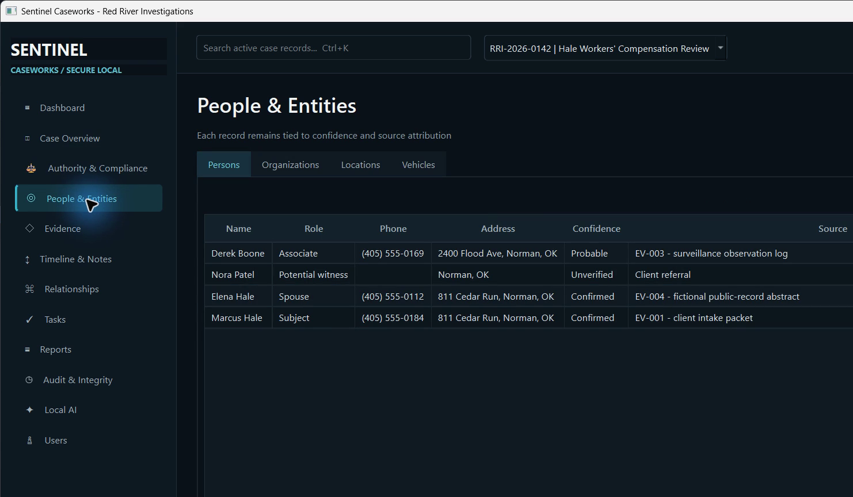The width and height of the screenshot is (853, 497).
Task: Open the Reports section
Action: click(89, 349)
